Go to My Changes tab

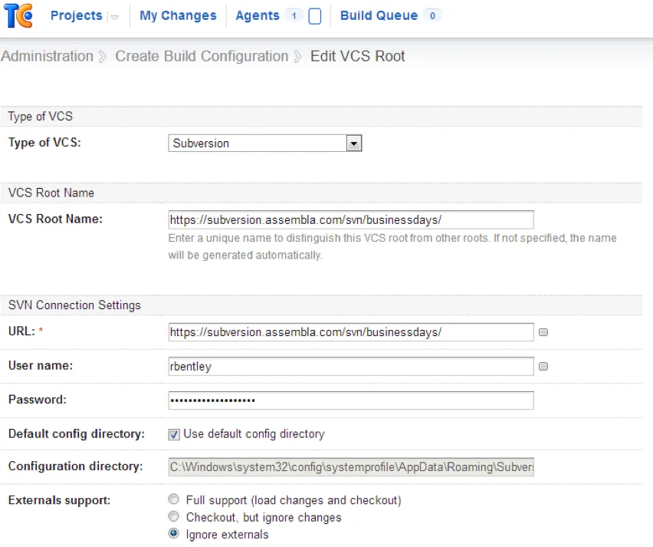(178, 15)
